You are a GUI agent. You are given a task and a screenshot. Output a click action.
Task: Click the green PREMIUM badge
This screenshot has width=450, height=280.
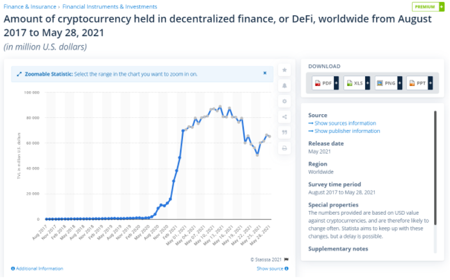[428, 7]
